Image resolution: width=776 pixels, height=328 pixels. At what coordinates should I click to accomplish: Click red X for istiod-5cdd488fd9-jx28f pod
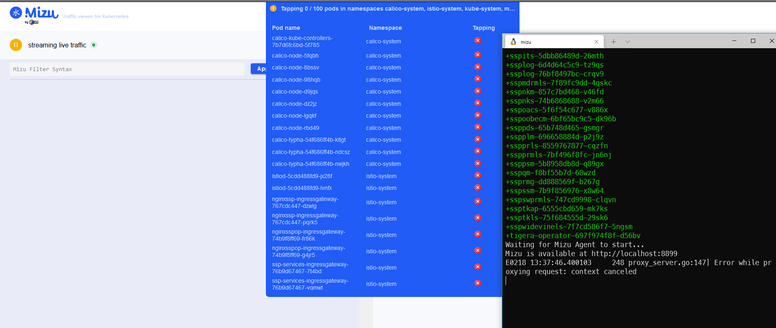click(x=477, y=175)
